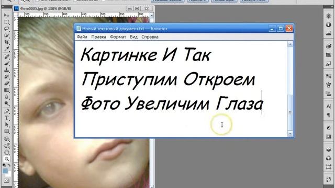
Task: Select the Crop tool
Action: tap(7, 42)
